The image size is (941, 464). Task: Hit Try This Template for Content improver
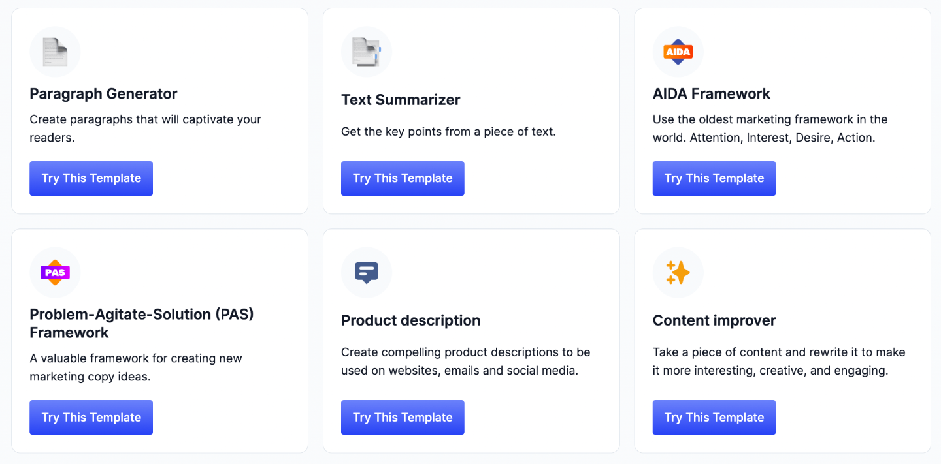714,418
